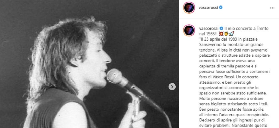The image size is (279, 128).
Task: Click the microphone head in the photo
Action: click(115, 76)
